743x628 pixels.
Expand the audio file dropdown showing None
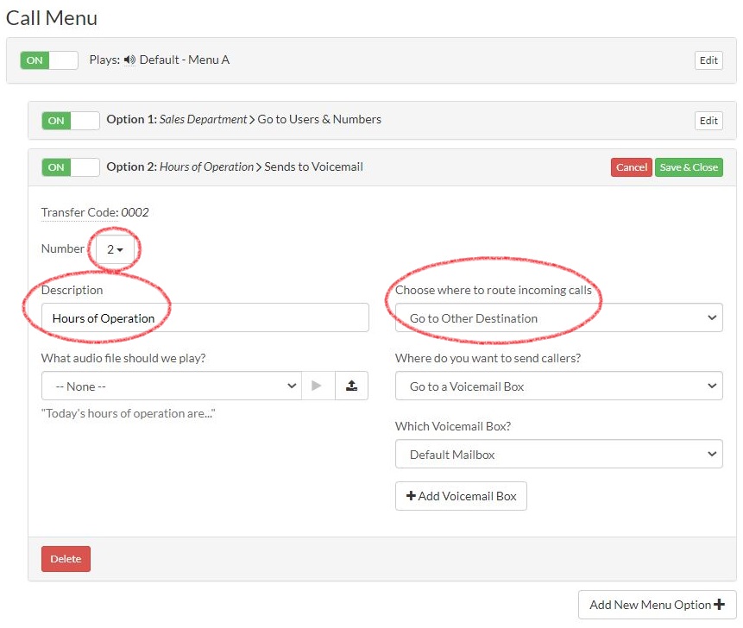[x=172, y=386]
